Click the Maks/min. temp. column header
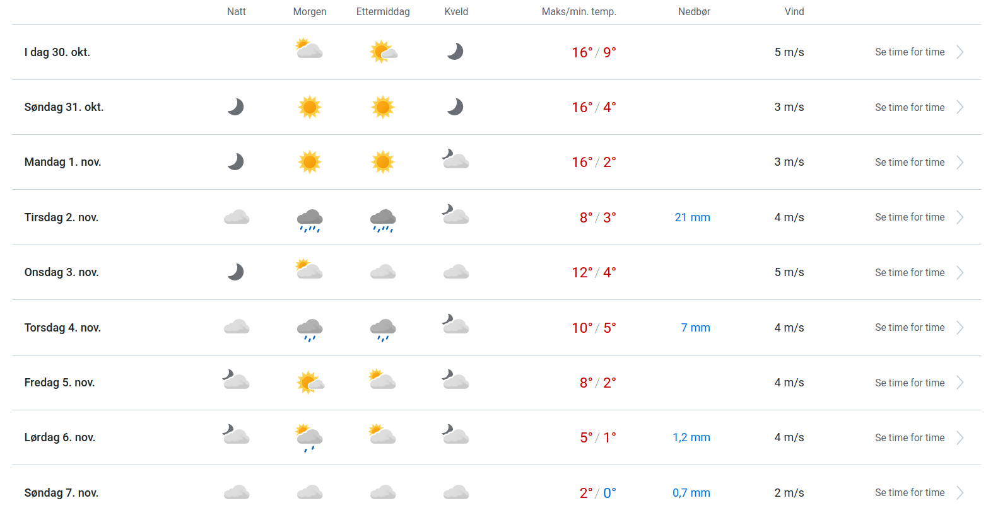Screen dimensions: 993x520 (579, 12)
